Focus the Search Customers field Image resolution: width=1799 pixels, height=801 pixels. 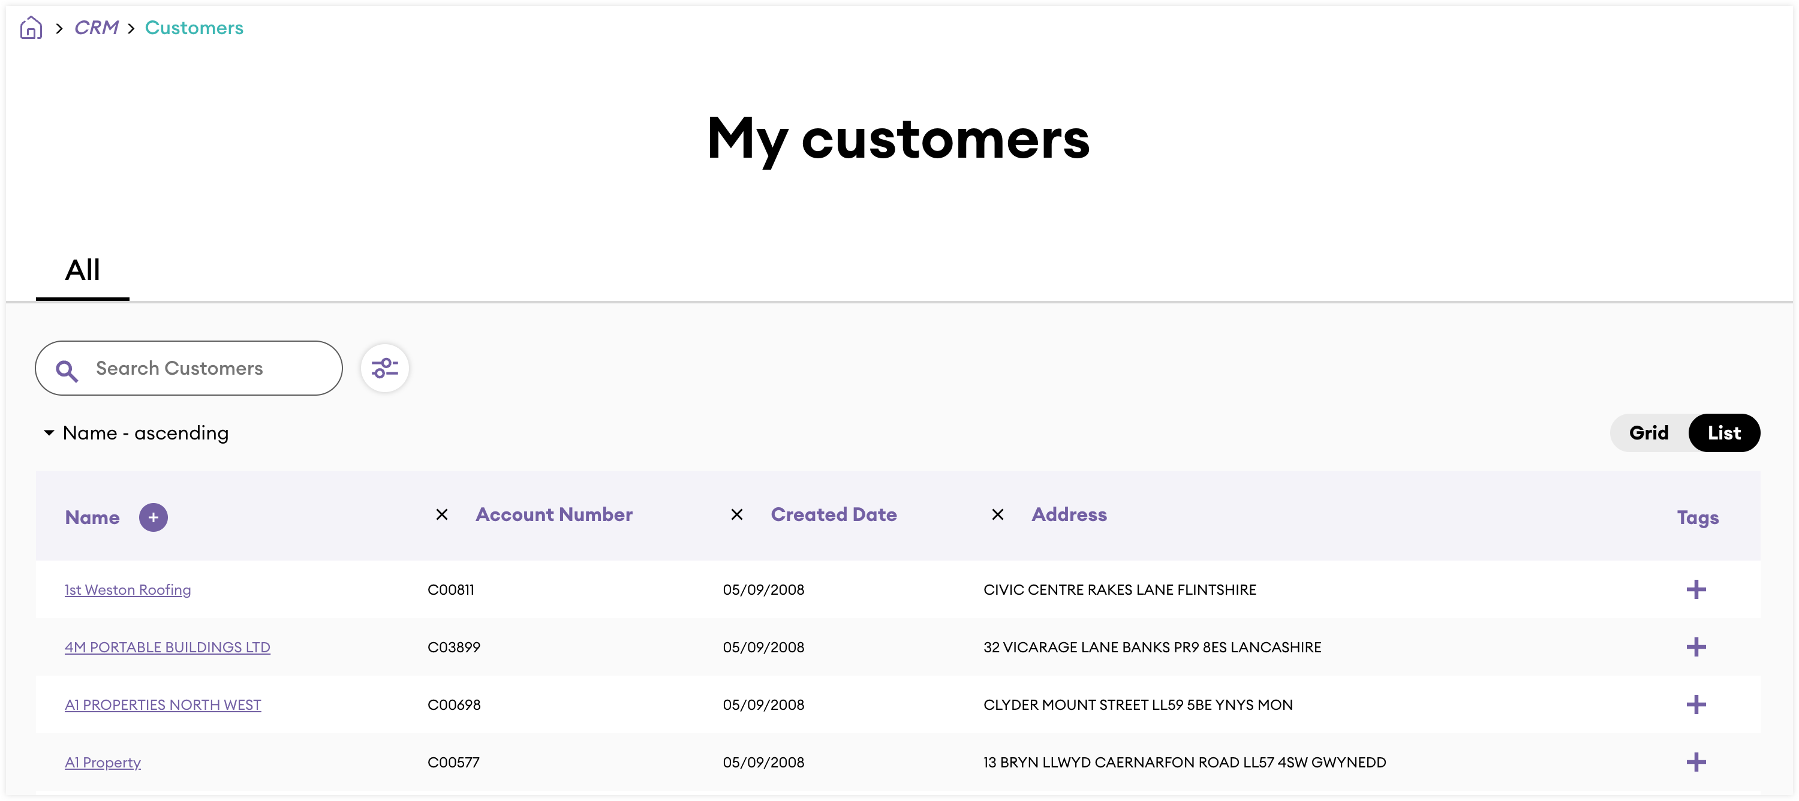click(x=188, y=368)
